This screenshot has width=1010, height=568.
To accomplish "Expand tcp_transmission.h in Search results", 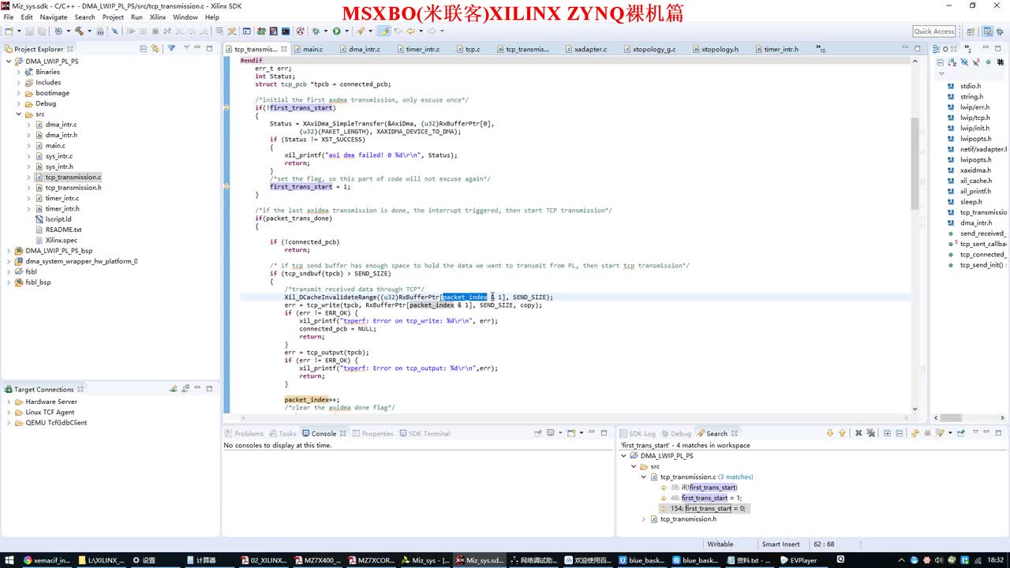I will 644,519.
